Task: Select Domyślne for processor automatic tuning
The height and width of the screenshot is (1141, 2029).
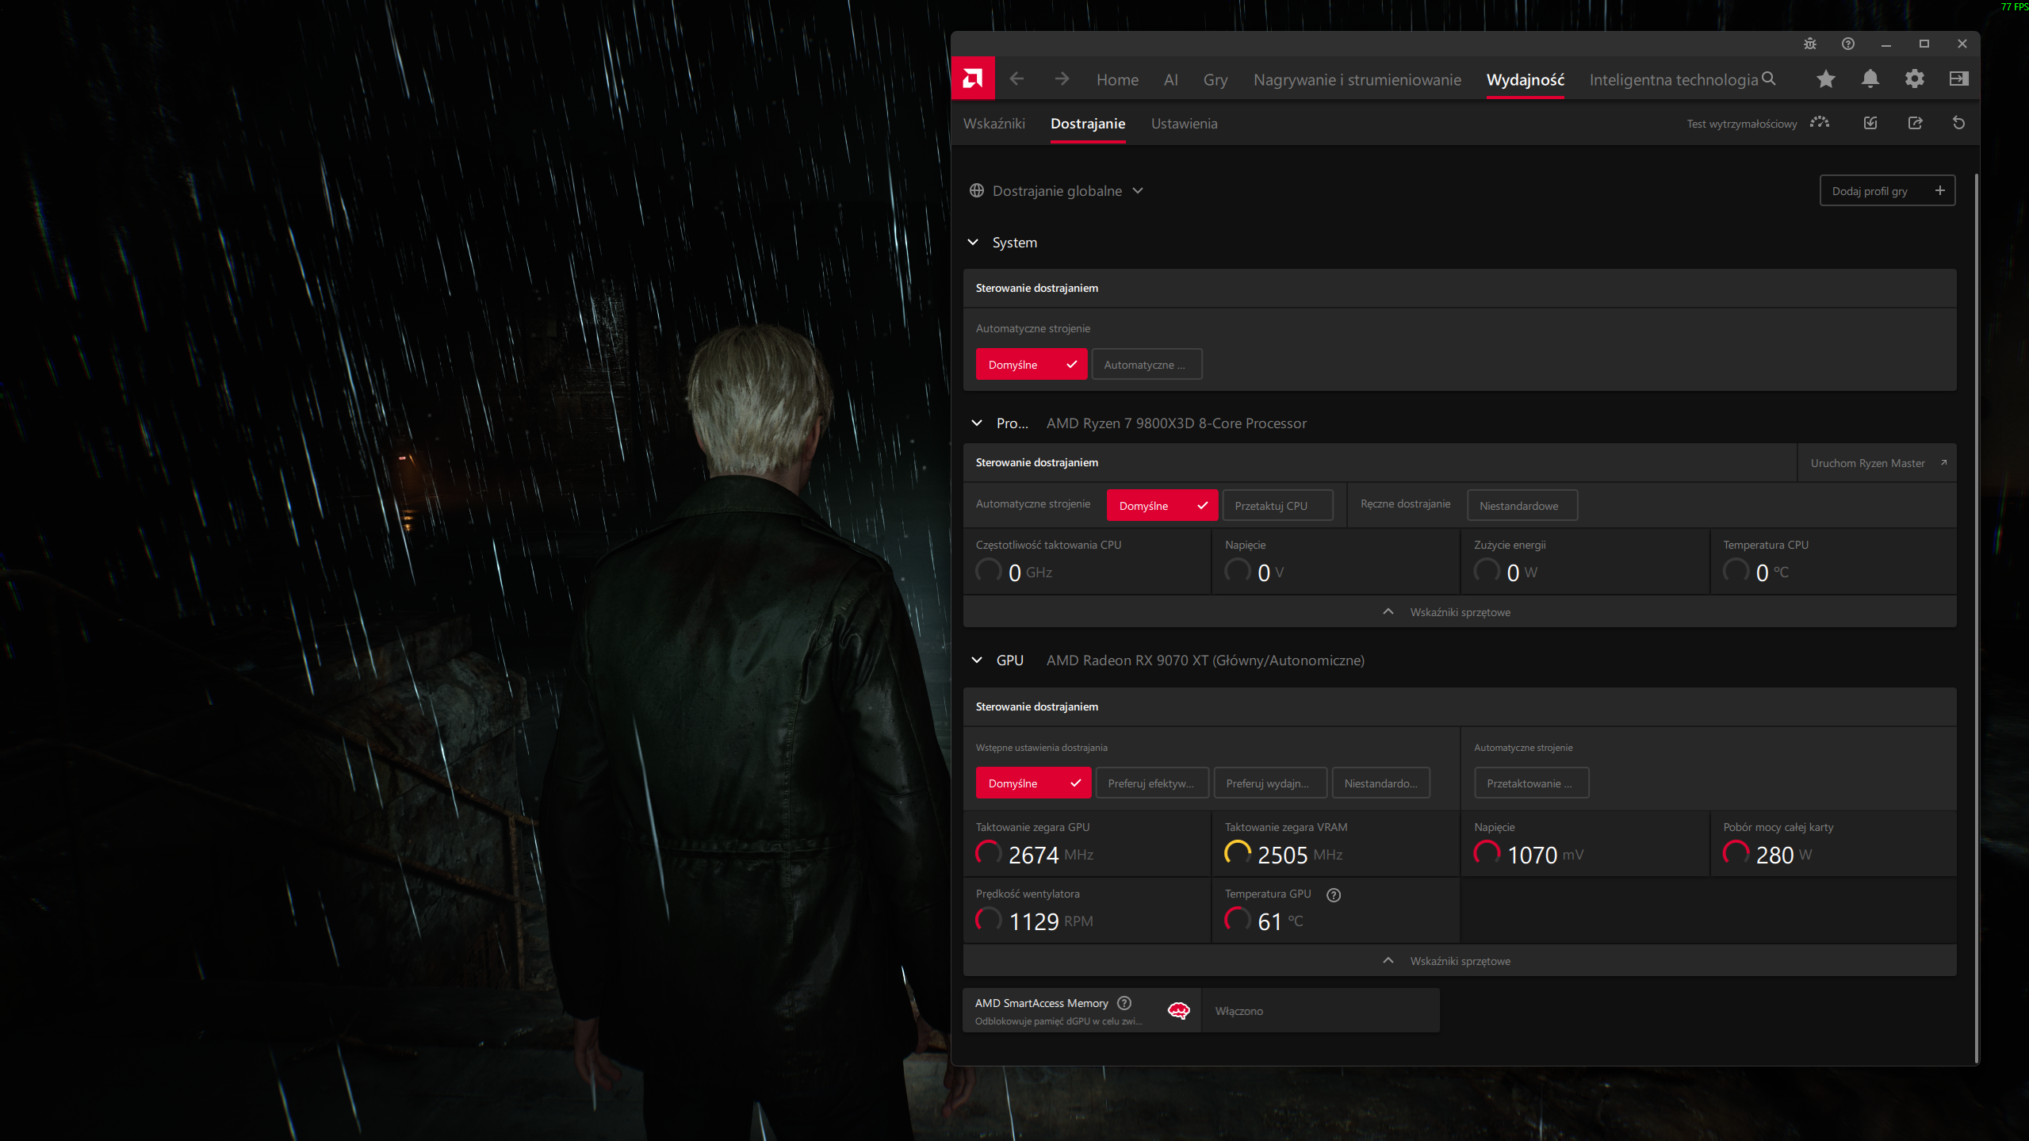Action: click(1162, 506)
